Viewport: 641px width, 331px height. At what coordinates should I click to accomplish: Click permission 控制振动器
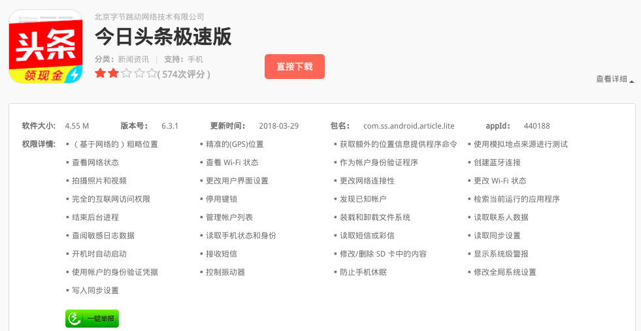pyautogui.click(x=225, y=272)
